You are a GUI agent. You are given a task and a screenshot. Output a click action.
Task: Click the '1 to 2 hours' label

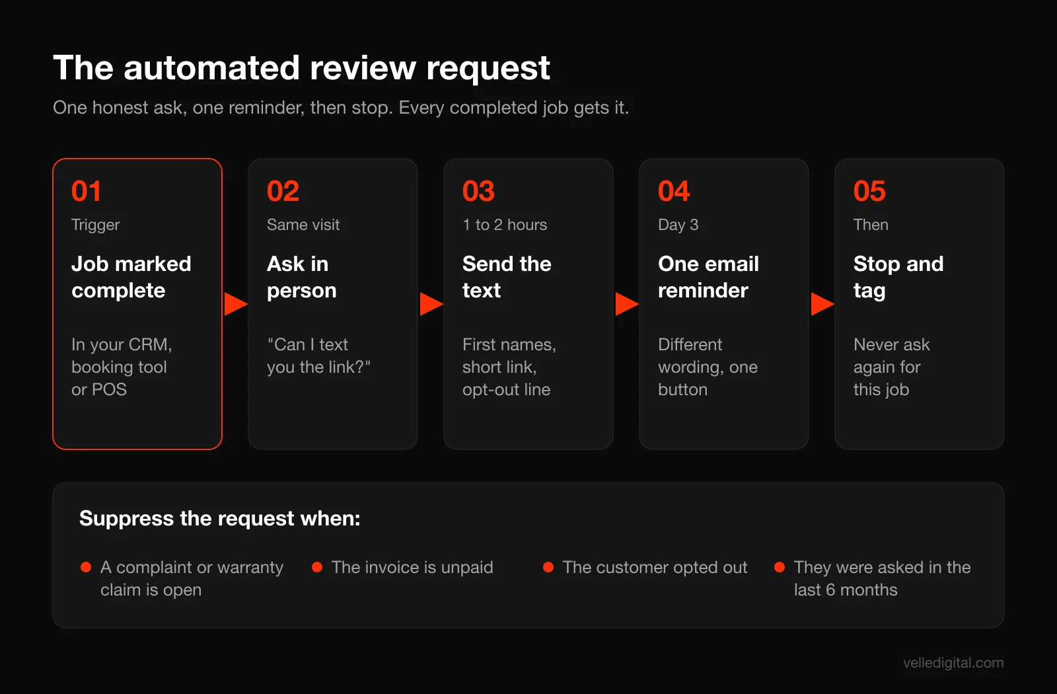505,225
